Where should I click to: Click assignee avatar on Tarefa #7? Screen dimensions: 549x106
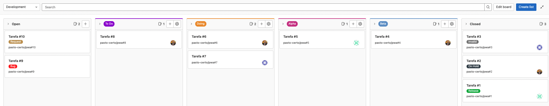265,63
